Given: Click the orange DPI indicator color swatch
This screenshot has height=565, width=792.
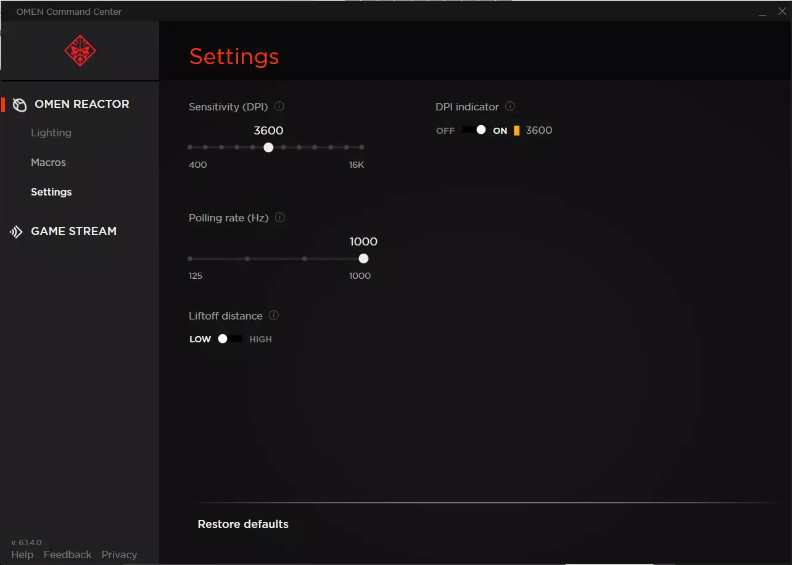Looking at the screenshot, I should (x=516, y=131).
